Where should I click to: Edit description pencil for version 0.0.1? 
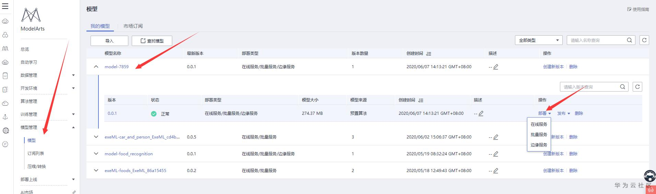pos(481,113)
